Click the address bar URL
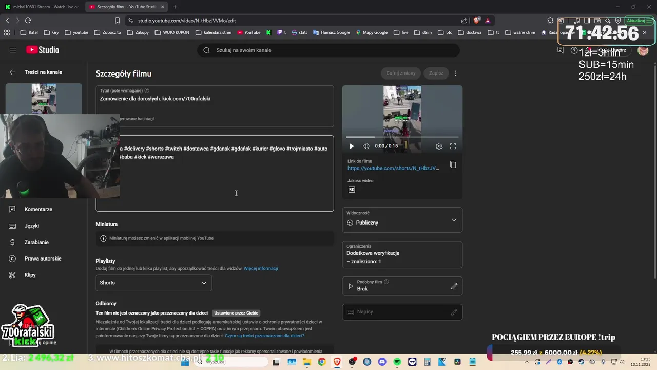The image size is (657, 370). (x=187, y=21)
